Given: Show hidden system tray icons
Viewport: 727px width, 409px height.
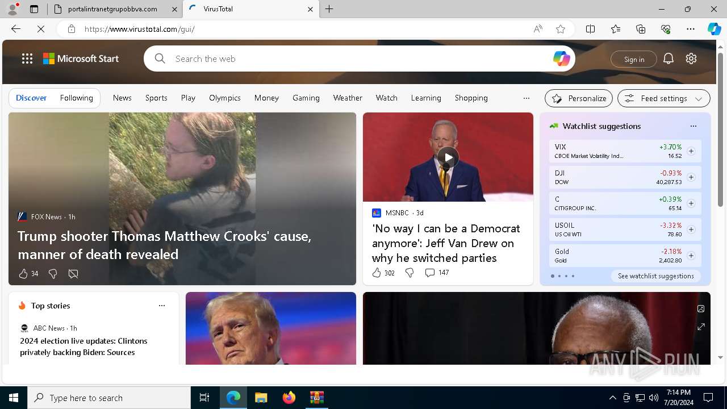Looking at the screenshot, I should coord(612,398).
